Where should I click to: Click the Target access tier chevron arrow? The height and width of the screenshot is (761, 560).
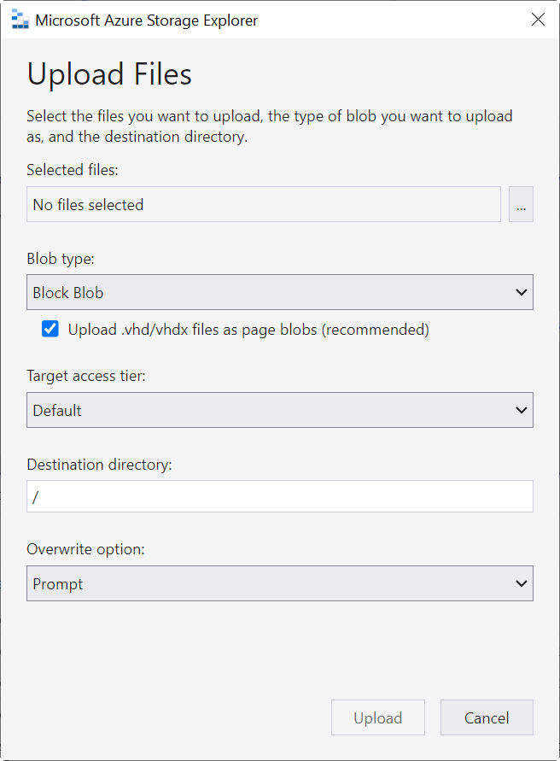click(x=522, y=411)
